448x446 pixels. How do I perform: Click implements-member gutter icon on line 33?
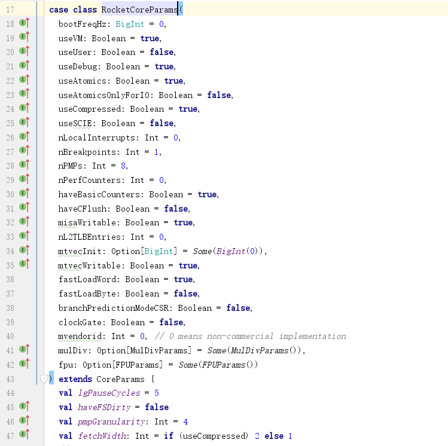(x=25, y=236)
